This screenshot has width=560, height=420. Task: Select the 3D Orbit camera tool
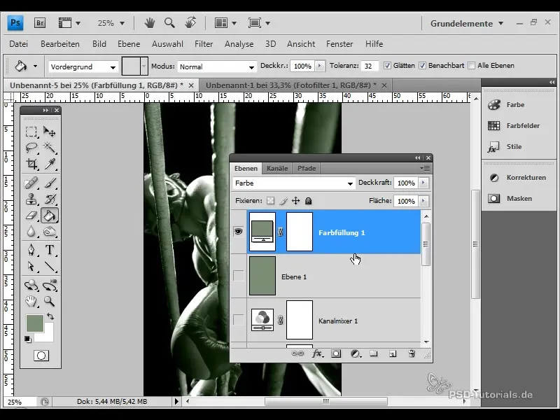[x=49, y=286]
